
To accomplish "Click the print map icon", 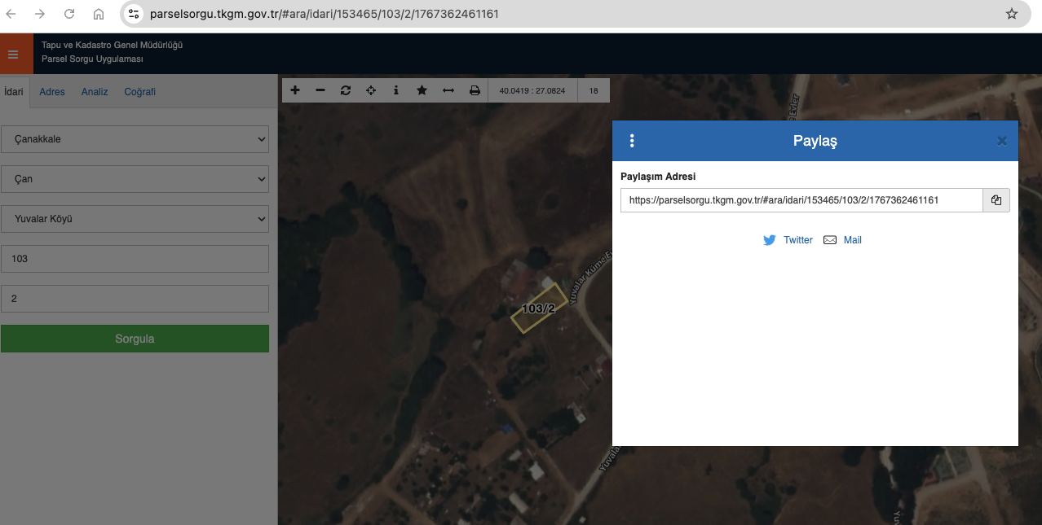I will click(x=475, y=90).
